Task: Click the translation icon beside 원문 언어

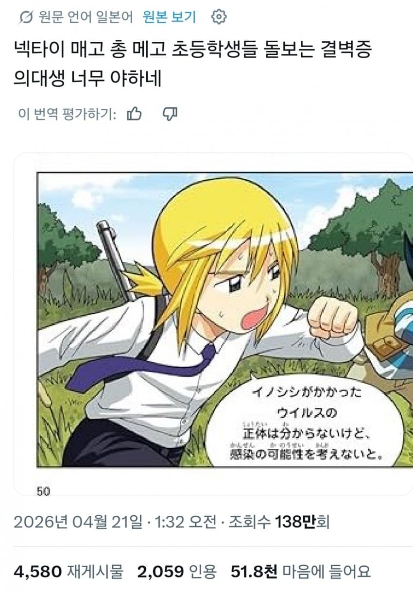Action: coord(24,17)
